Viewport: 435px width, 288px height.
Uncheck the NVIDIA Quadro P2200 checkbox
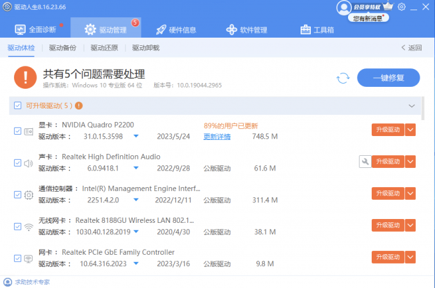click(17, 131)
